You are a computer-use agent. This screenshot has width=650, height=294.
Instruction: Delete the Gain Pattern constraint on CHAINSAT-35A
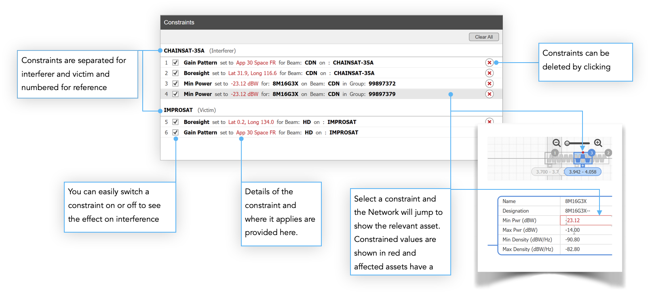489,63
